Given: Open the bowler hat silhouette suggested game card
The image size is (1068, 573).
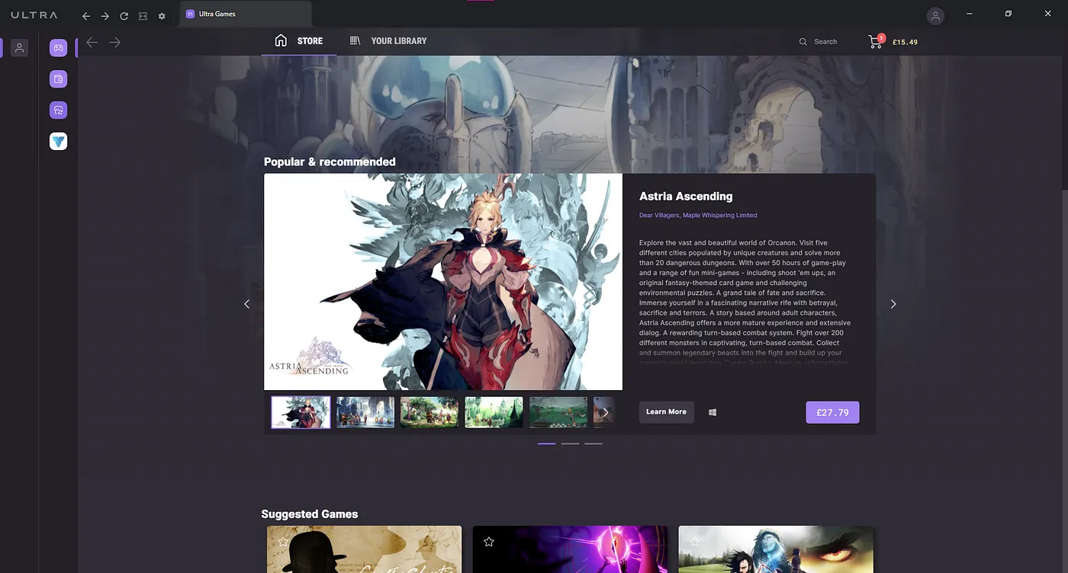Looking at the screenshot, I should click(364, 549).
